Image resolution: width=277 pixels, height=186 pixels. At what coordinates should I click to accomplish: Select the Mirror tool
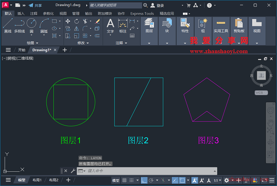(x=77, y=28)
